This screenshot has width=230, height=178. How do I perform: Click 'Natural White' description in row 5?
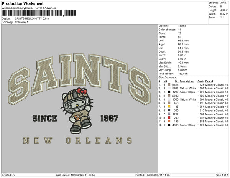[x=188, y=99]
